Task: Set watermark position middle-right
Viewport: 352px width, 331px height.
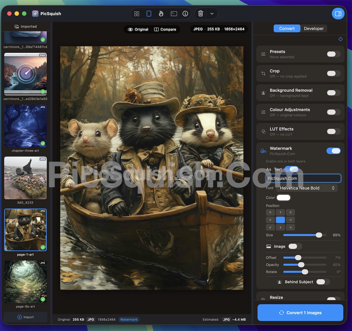Action: pos(290,220)
